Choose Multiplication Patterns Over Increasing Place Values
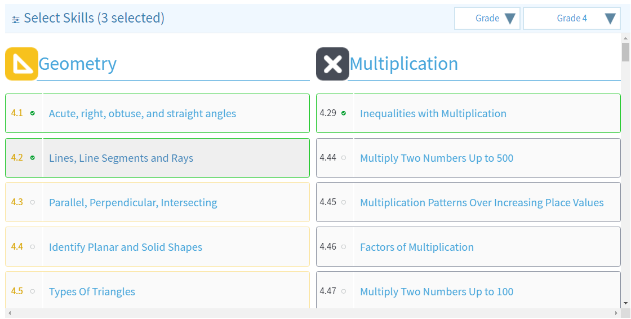This screenshot has height=319, width=631. tap(482, 202)
